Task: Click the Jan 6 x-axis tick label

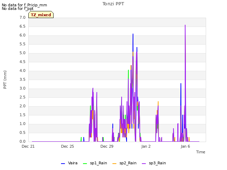Action: pyautogui.click(x=185, y=146)
